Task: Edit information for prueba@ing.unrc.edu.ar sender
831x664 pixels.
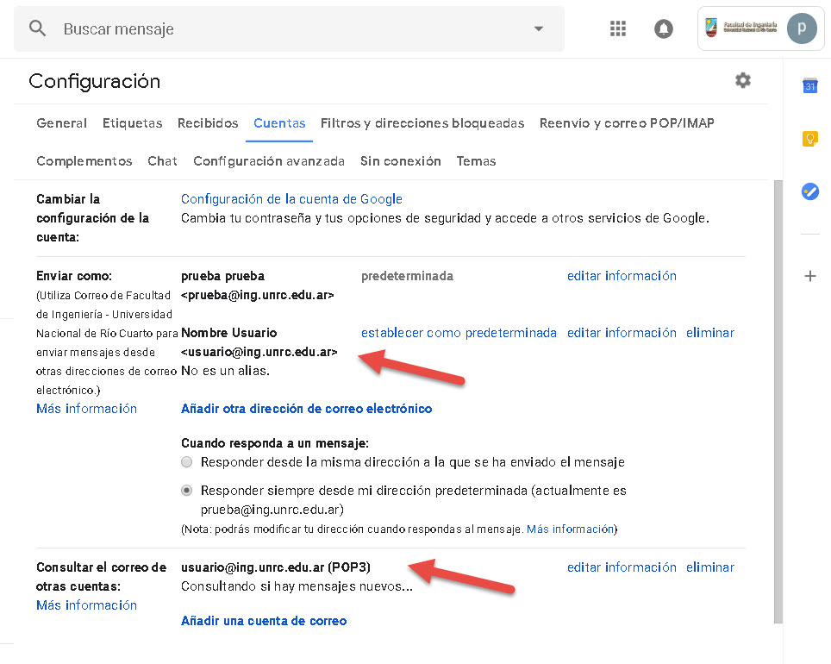Action: pos(622,276)
